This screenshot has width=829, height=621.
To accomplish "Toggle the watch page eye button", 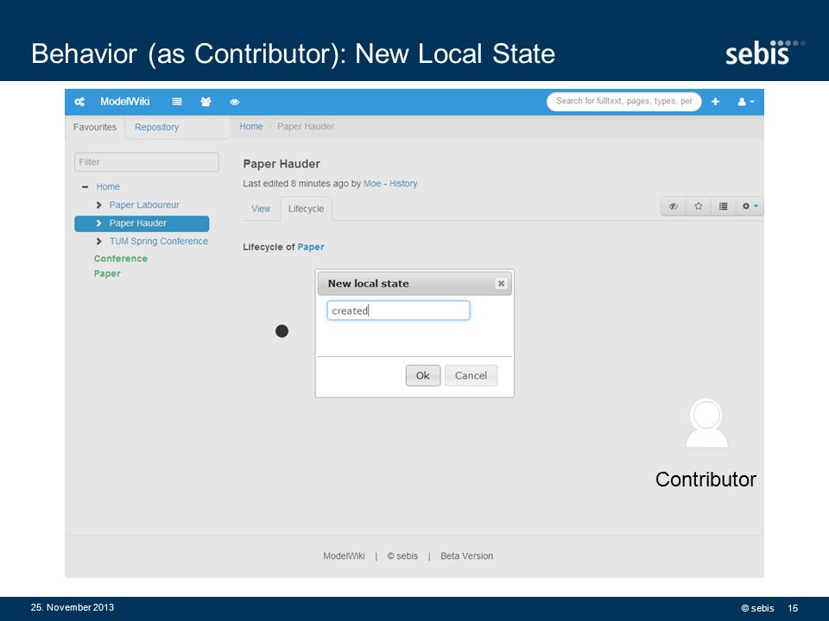I will pyautogui.click(x=673, y=206).
